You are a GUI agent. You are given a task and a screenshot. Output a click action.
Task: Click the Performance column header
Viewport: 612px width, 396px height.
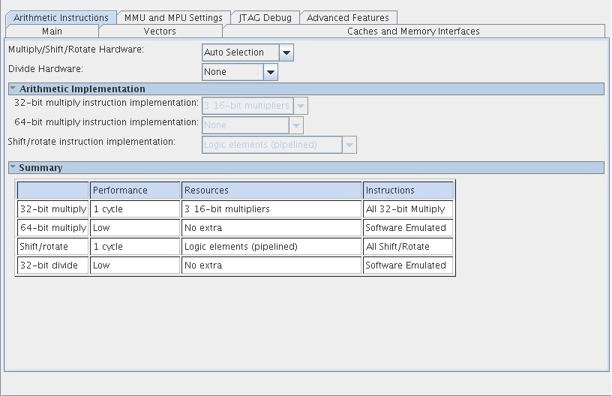point(135,190)
